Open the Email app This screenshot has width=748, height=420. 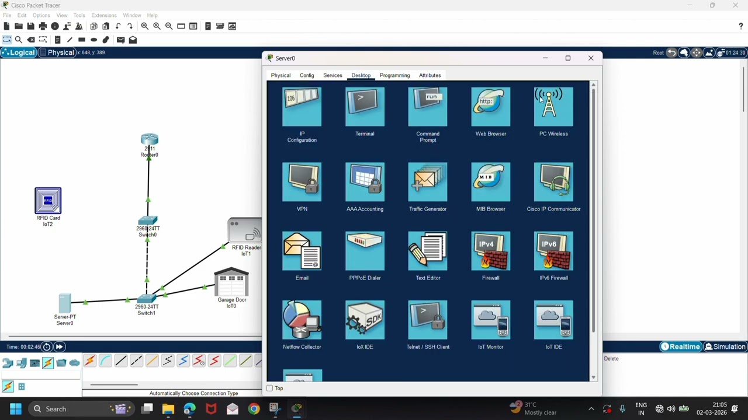(302, 251)
